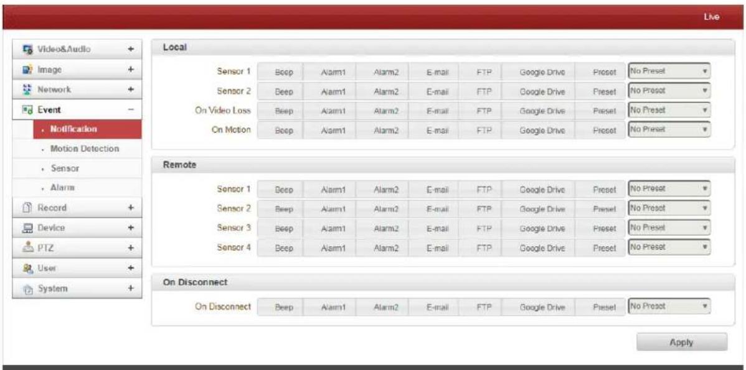Open On Video Loss preset dropdown

coord(669,109)
